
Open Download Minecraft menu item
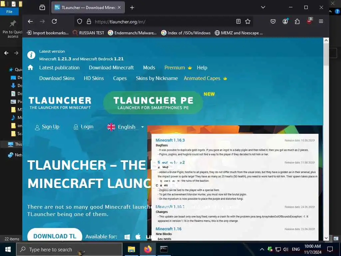click(x=111, y=67)
